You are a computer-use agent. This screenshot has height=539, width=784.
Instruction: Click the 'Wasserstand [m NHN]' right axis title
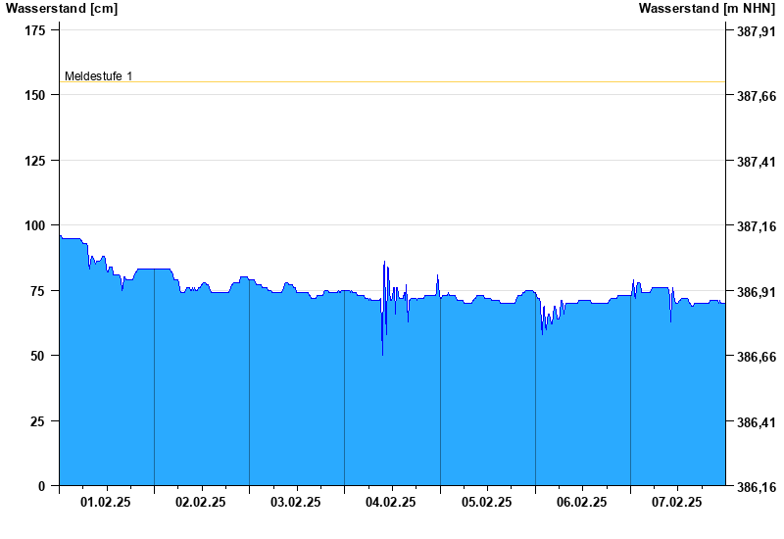click(x=707, y=8)
